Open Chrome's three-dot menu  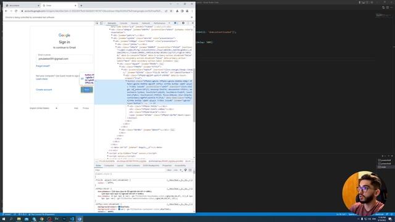point(192,11)
